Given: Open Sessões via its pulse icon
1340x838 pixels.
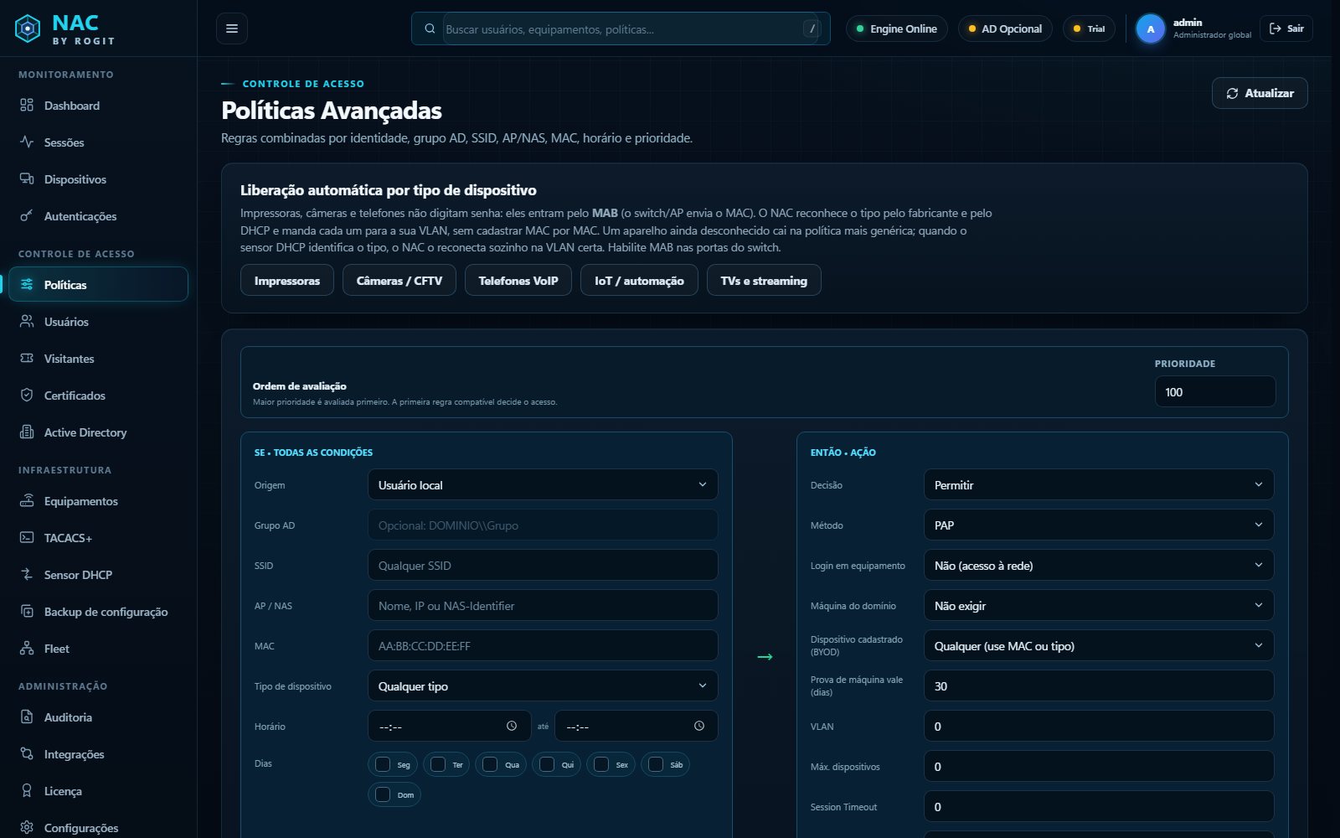Looking at the screenshot, I should (27, 142).
